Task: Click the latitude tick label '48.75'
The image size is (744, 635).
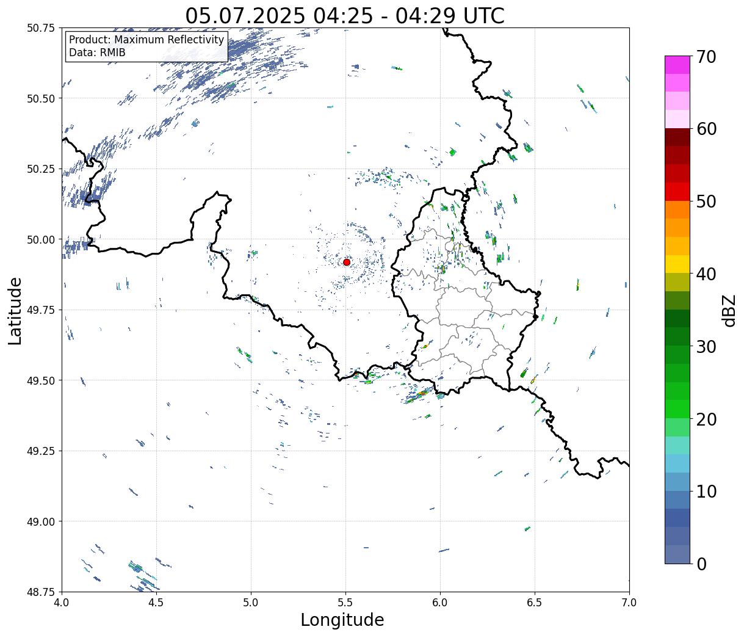Action: pyautogui.click(x=41, y=592)
